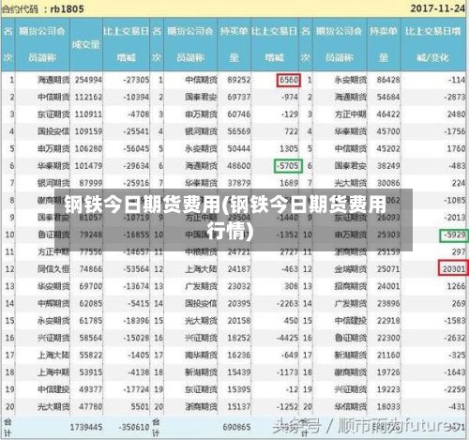Screen dimensions: 469x440
Task: Select the change cell -53564
Action: [x=136, y=269]
